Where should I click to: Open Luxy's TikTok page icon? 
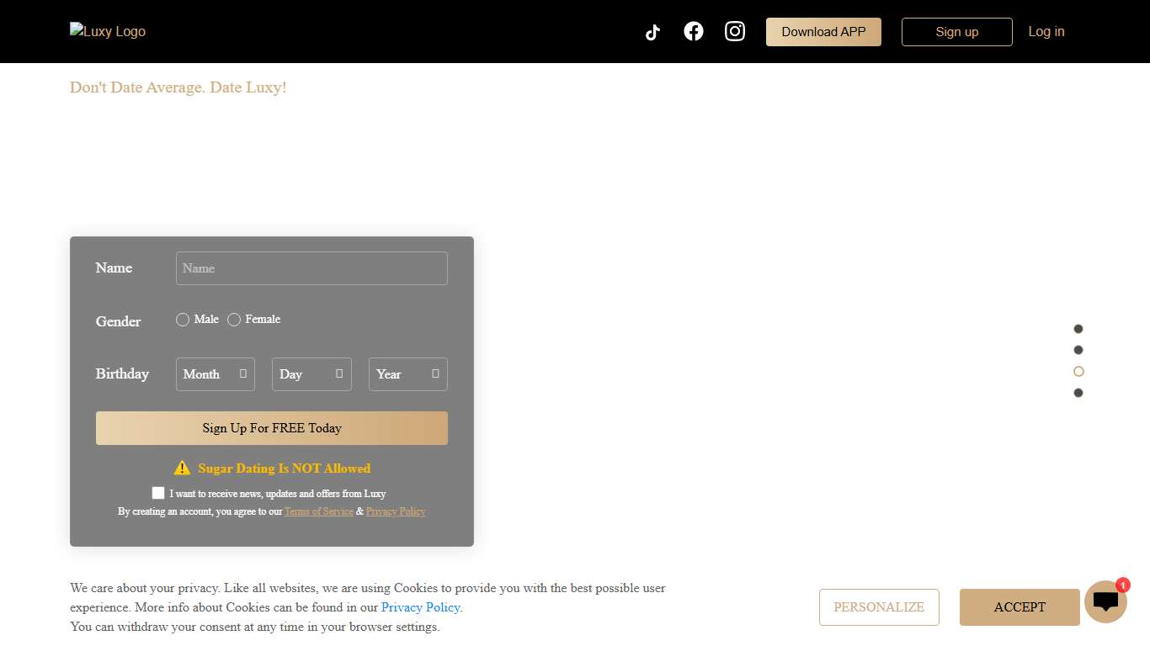(652, 32)
